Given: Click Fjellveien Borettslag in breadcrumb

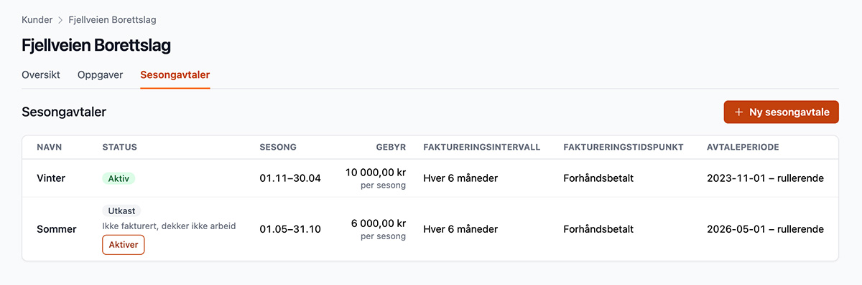Looking at the screenshot, I should pyautogui.click(x=112, y=20).
